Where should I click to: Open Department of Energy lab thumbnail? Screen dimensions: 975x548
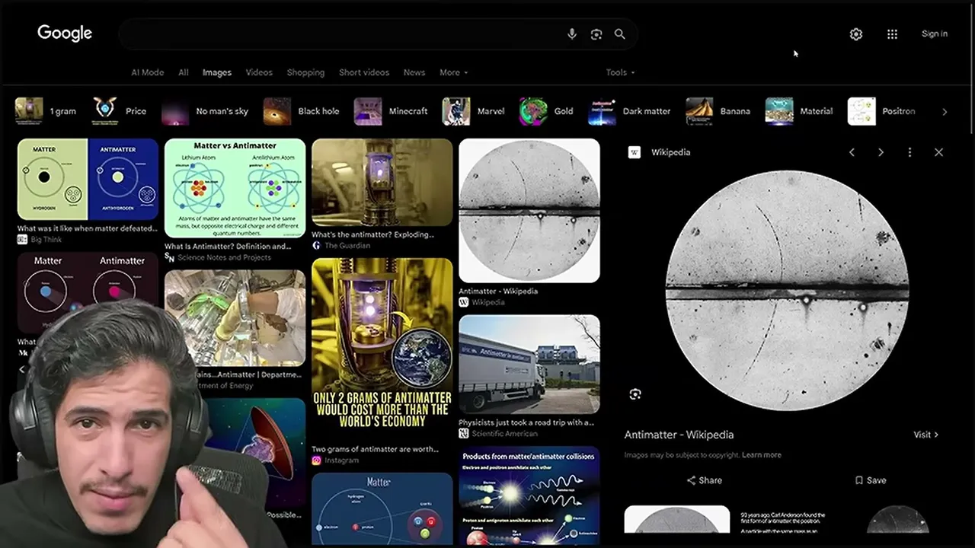point(235,318)
